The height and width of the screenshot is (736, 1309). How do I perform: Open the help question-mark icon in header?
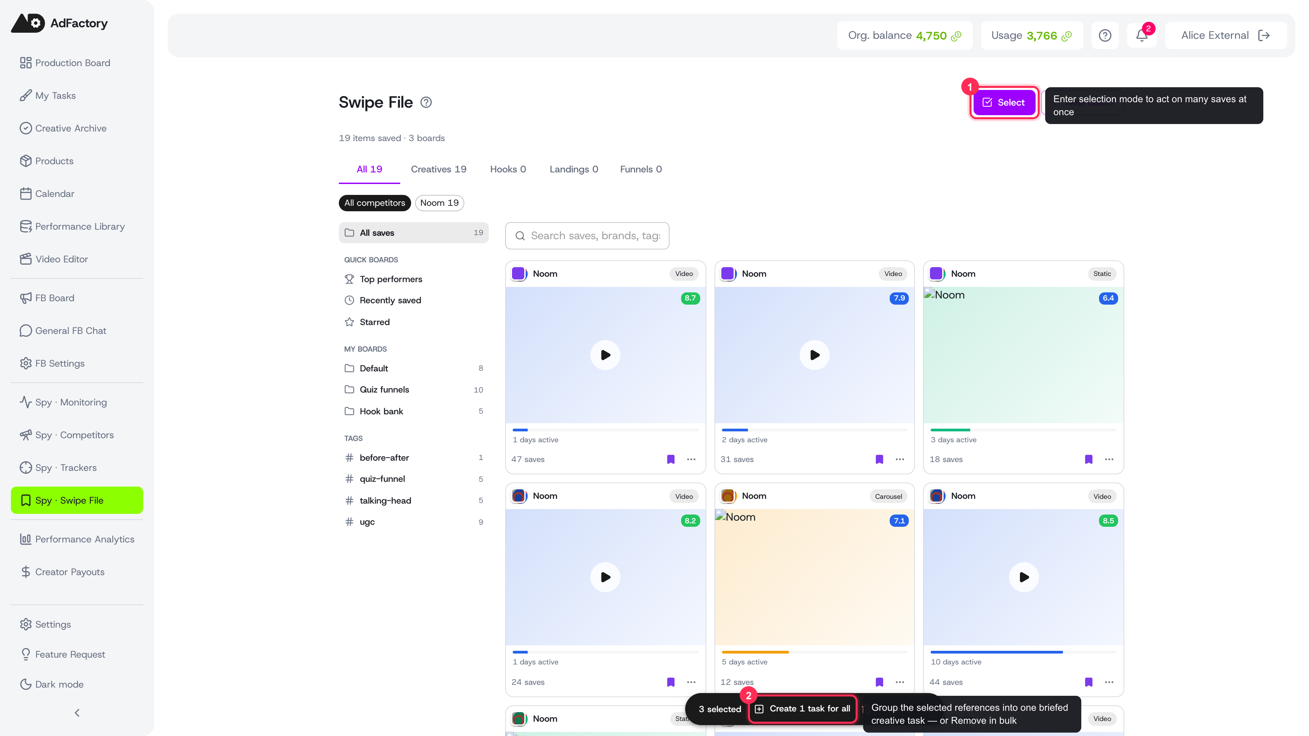pos(1105,35)
